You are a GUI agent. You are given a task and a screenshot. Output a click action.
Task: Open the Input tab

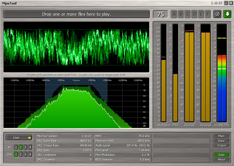point(222,141)
